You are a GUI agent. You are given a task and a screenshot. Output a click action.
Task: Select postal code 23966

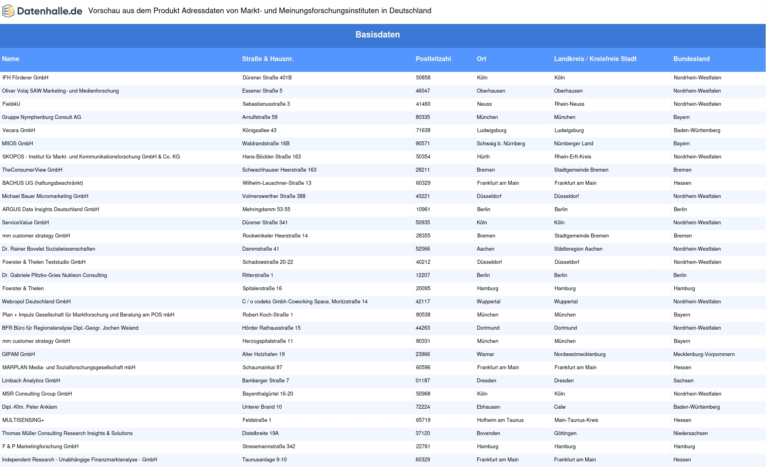(x=423, y=354)
